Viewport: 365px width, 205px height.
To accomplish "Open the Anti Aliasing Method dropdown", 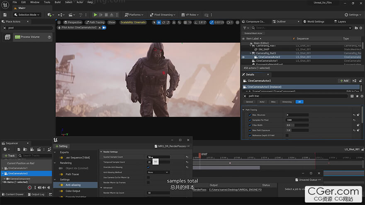I will [x=158, y=172].
